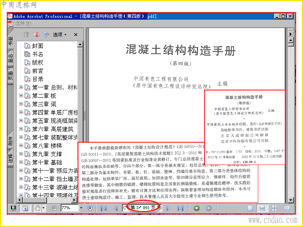This screenshot has width=303, height=227.
Task: Open the 选项 options menu
Action: [60, 34]
